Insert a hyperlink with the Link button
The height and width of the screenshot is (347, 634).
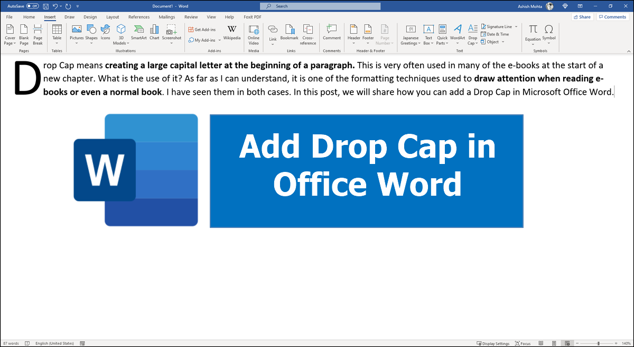(273, 34)
